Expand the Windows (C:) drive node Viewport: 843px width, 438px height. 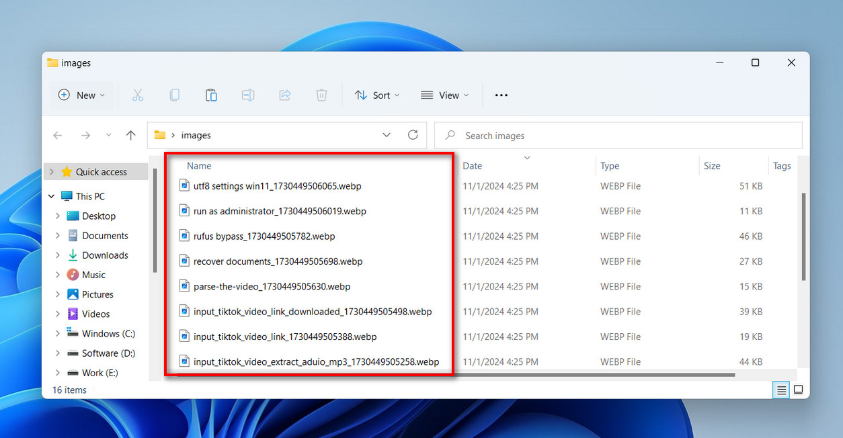pyautogui.click(x=58, y=334)
